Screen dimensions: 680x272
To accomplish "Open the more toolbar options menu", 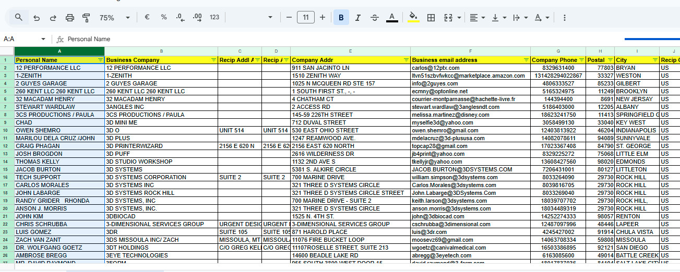I will click(565, 18).
